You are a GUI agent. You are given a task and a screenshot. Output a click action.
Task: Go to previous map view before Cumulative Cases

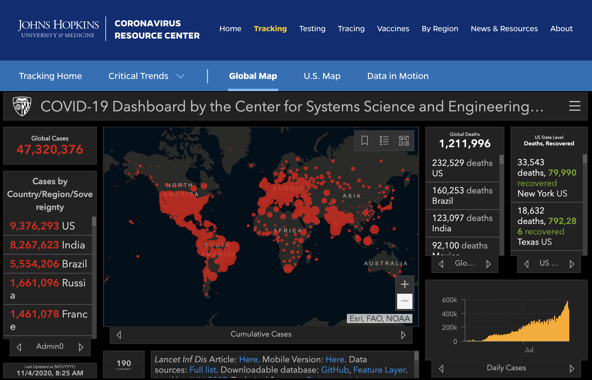click(119, 335)
